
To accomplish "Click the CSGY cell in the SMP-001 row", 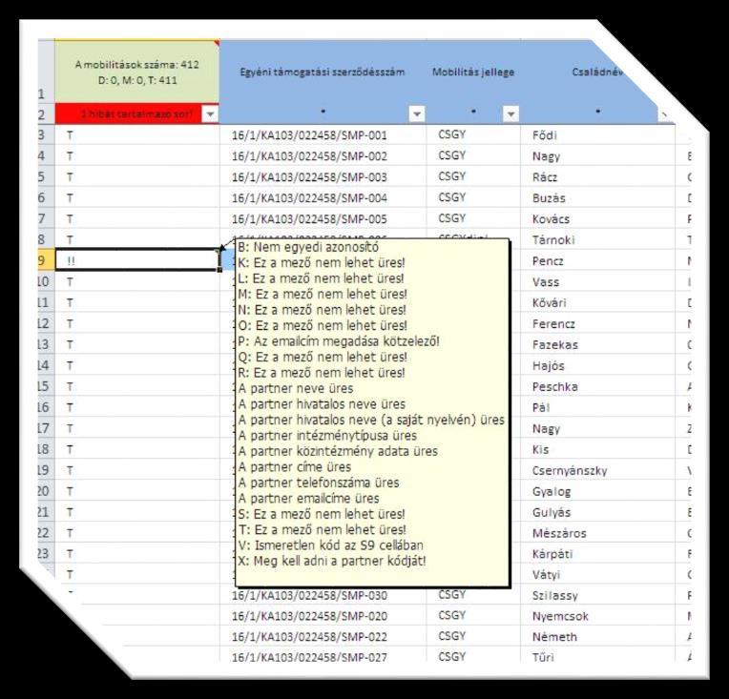I will coord(474,134).
